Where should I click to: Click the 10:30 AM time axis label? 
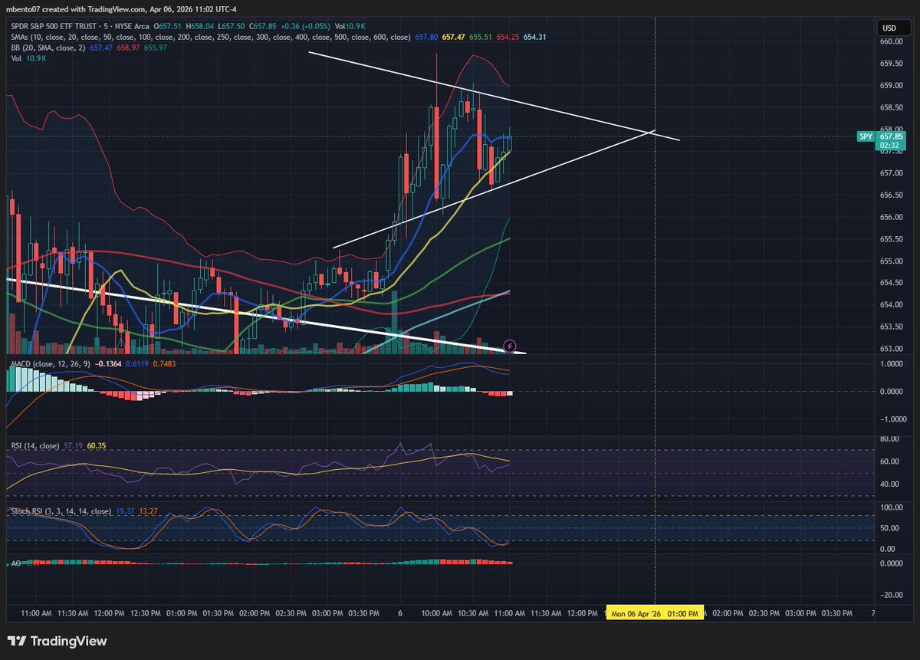tap(473, 614)
